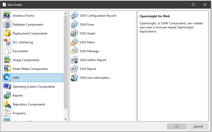Select the DLL Interfacing gear icon

7,42
